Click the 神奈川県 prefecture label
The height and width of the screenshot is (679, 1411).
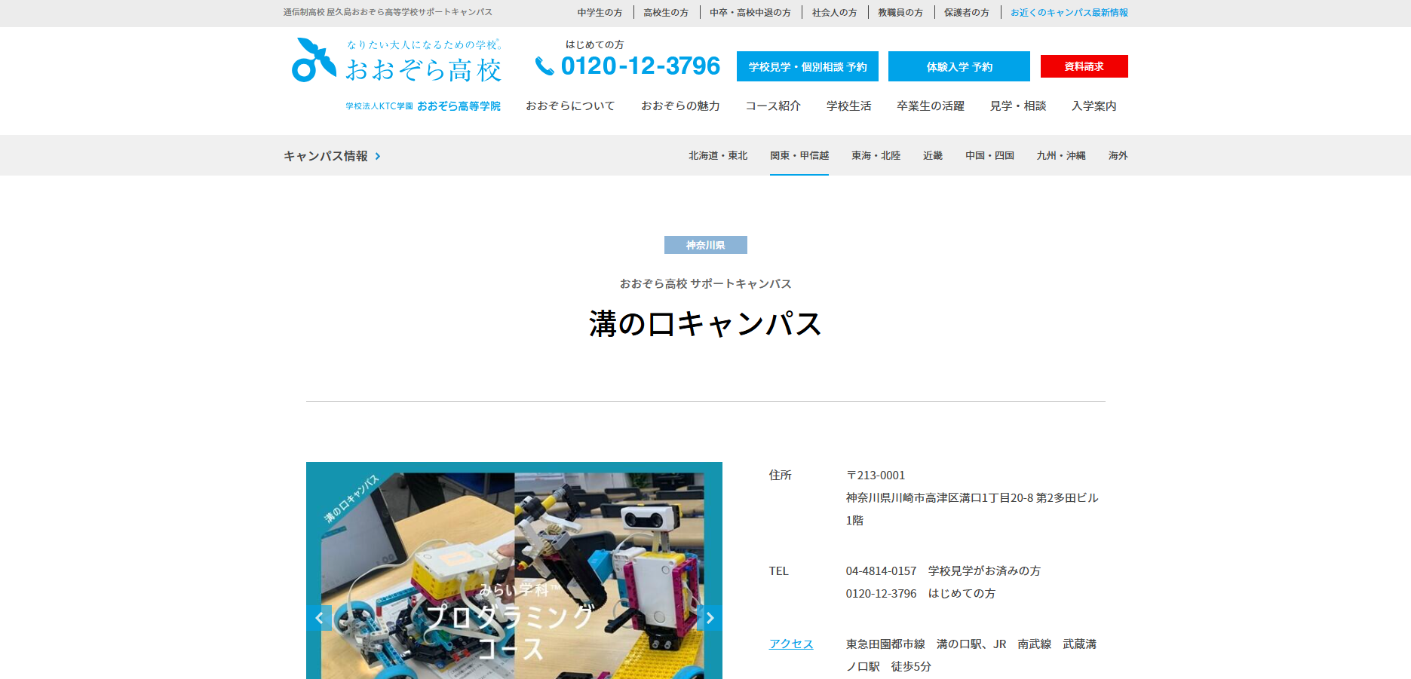[x=706, y=245]
